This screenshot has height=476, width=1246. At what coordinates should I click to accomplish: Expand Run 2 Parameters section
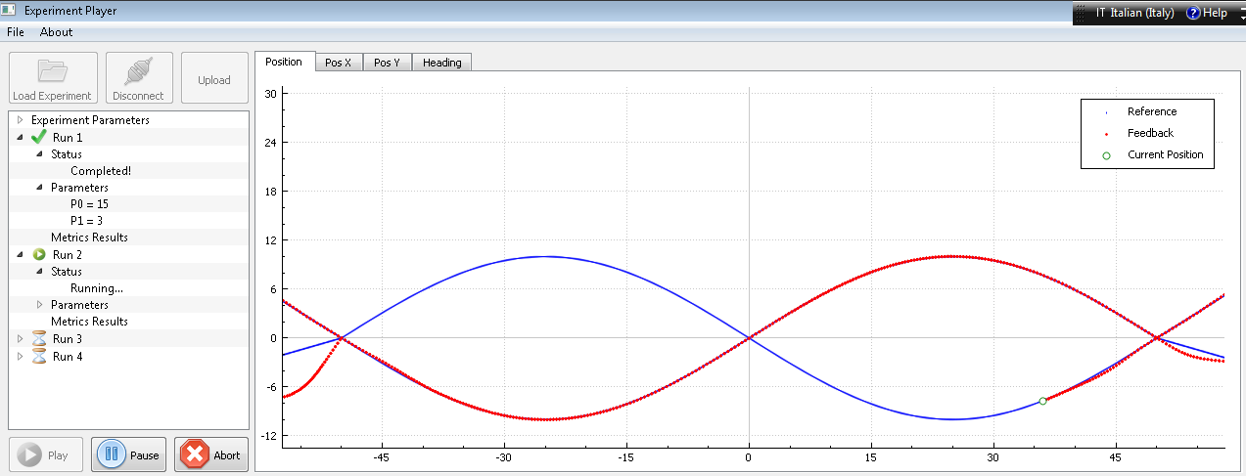point(40,305)
